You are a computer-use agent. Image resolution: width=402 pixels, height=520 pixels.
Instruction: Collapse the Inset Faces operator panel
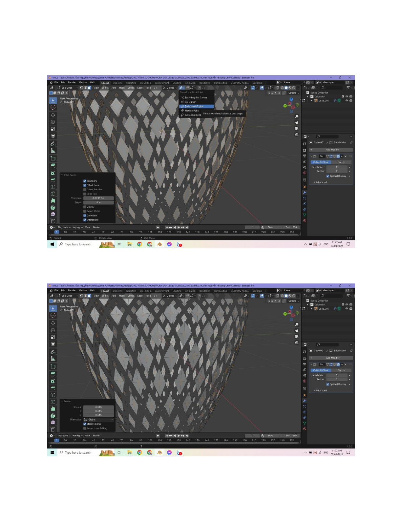pos(62,175)
